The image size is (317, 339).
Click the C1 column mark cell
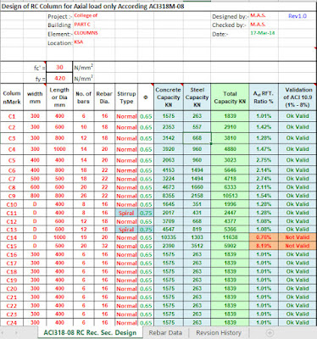[12, 116]
